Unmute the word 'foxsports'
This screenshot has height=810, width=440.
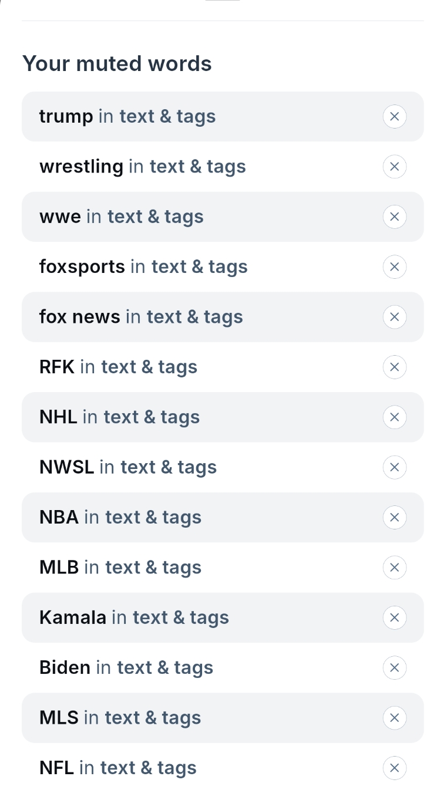[394, 267]
